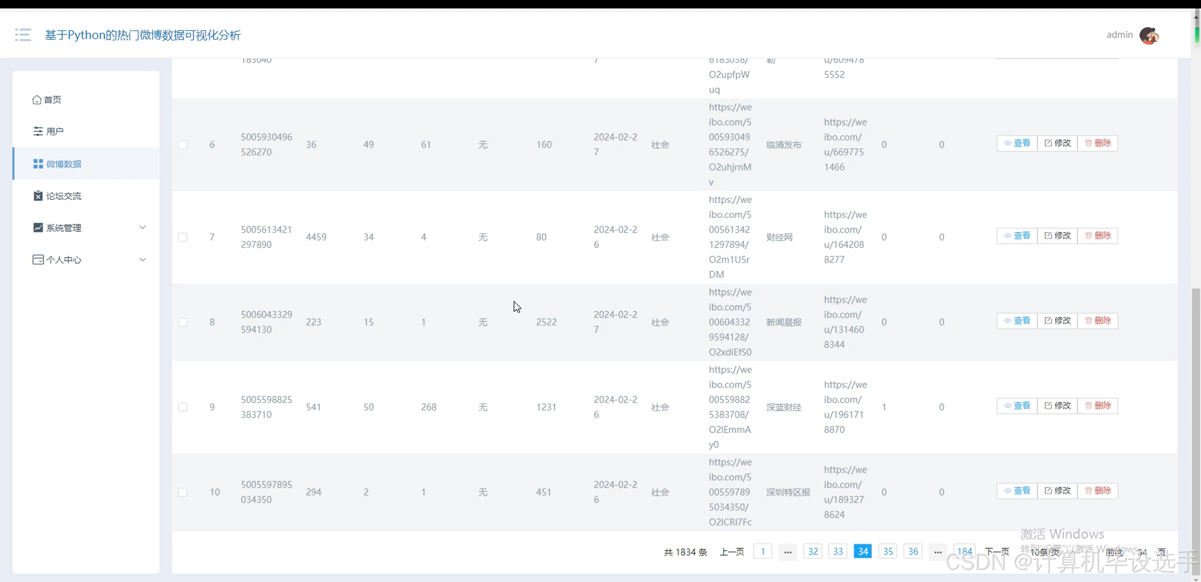Jump to last page 184
The width and height of the screenshot is (1201, 582).
tap(964, 551)
